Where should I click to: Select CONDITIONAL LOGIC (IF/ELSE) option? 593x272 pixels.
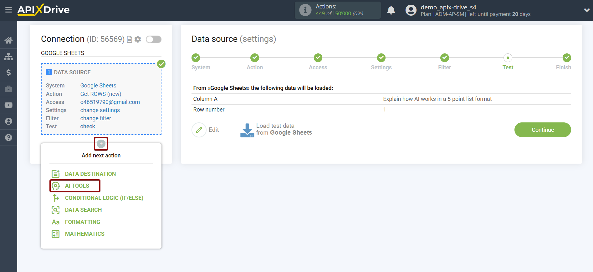tap(104, 198)
